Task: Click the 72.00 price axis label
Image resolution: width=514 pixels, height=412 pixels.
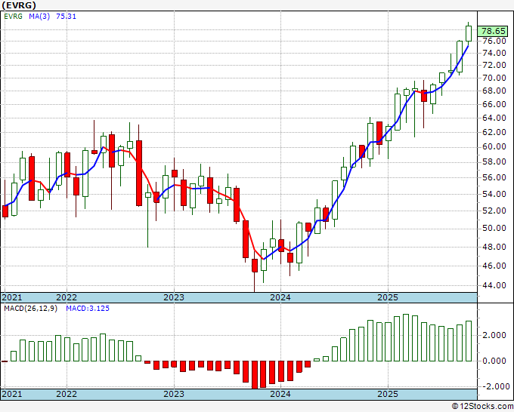Action: point(494,65)
